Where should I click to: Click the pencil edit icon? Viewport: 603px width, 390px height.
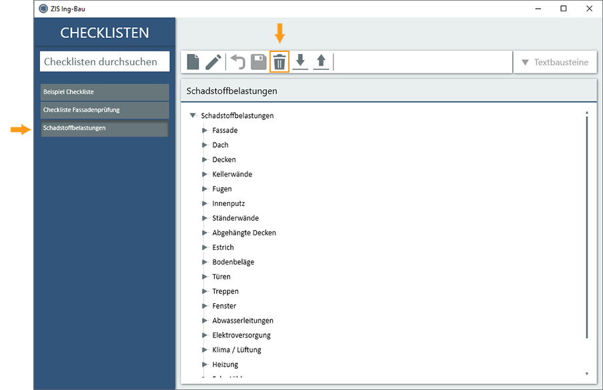coord(213,62)
